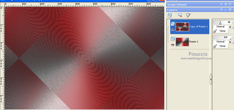234x110 pixels.
Task: Toggle link set None for Copy of Raster 1
Action: click(x=221, y=31)
